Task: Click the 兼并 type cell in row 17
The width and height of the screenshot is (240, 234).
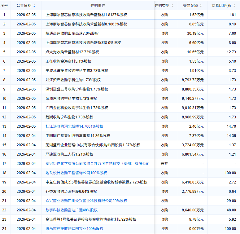Action: [x=164, y=164]
